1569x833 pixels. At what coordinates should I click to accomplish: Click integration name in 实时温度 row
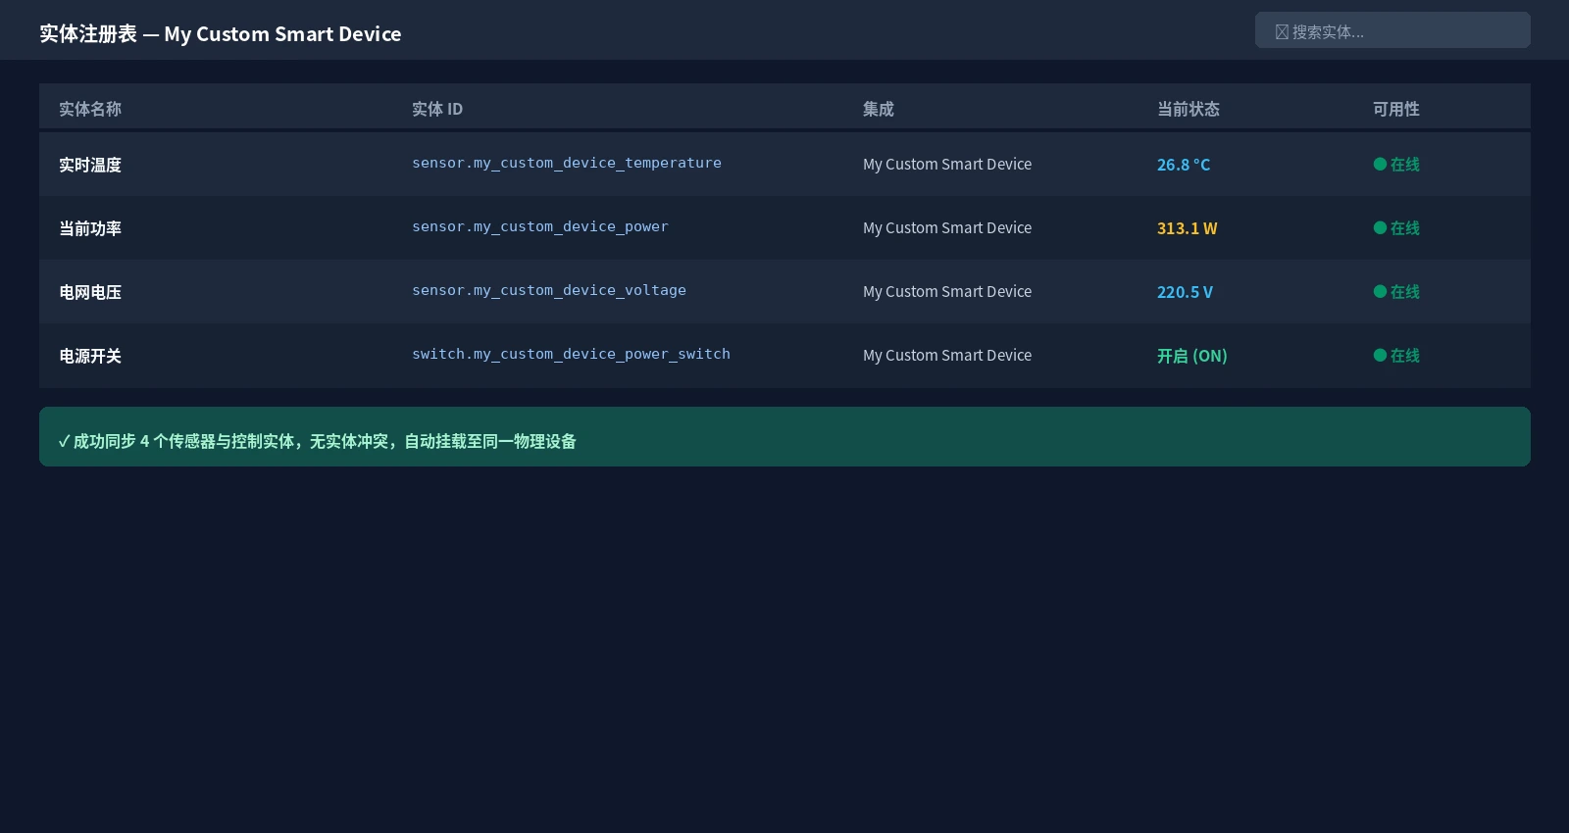pyautogui.click(x=947, y=165)
